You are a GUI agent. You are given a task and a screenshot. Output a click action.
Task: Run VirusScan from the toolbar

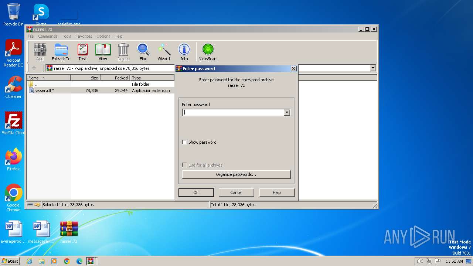[x=208, y=52]
